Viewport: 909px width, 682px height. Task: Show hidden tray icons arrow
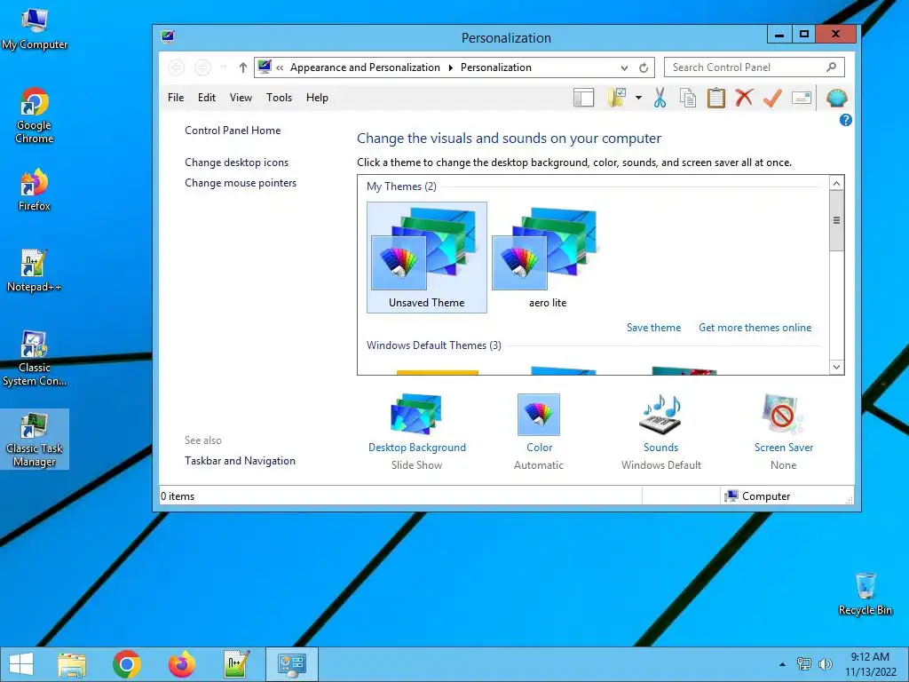tap(782, 664)
